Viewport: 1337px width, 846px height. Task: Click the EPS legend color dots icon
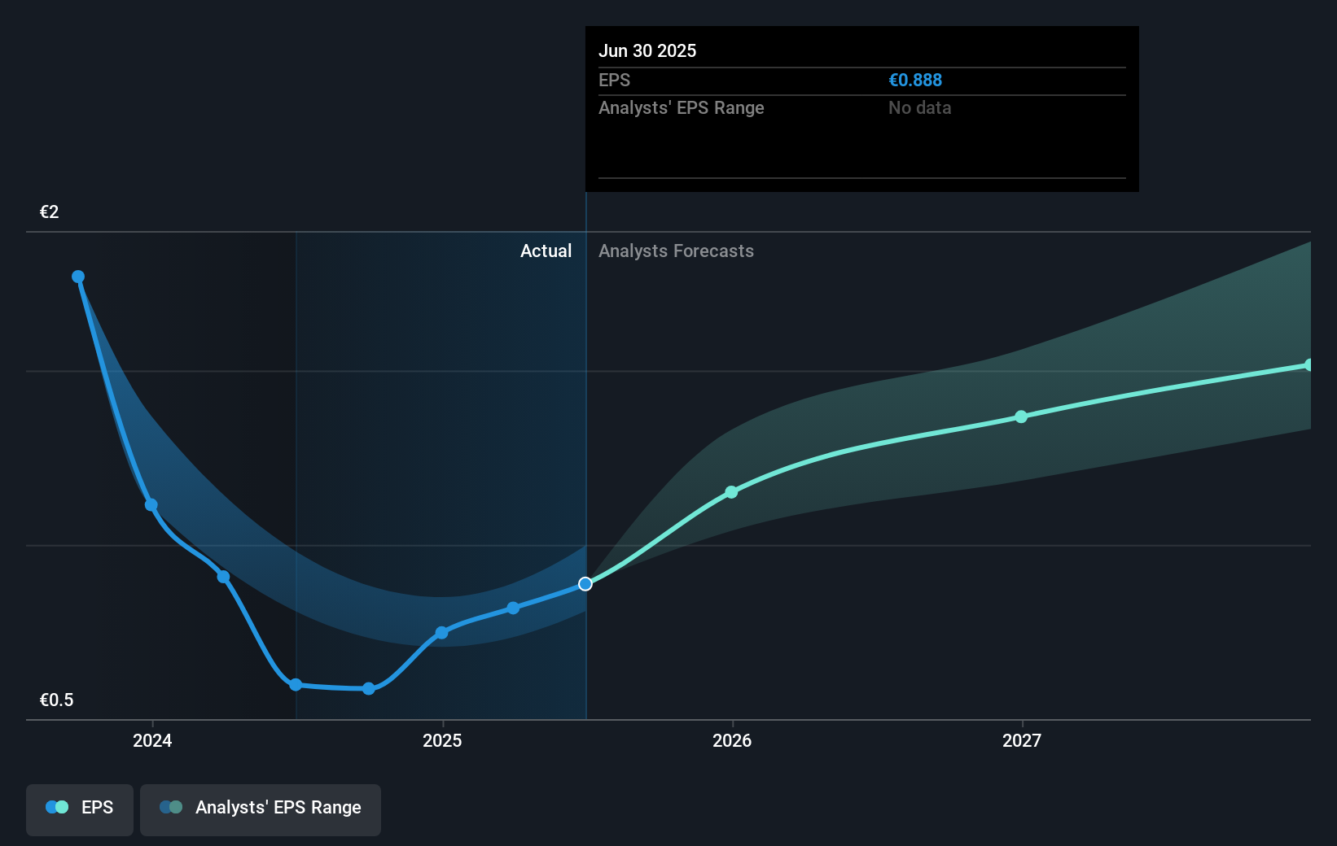[57, 808]
